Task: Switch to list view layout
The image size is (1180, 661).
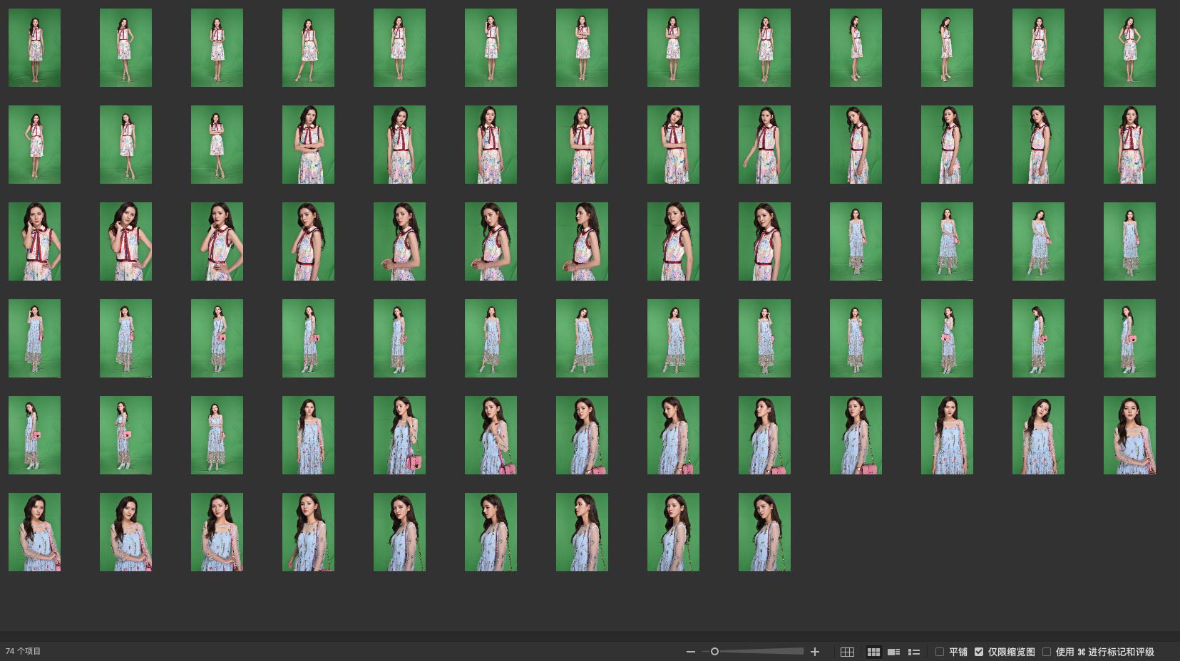Action: pyautogui.click(x=914, y=652)
